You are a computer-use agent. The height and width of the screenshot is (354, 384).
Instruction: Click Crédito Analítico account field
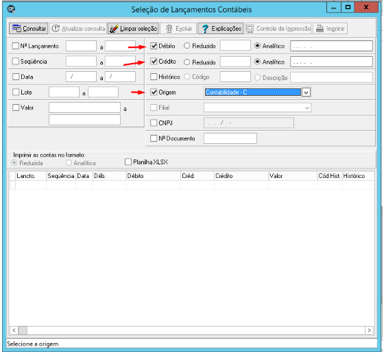pyautogui.click(x=331, y=62)
